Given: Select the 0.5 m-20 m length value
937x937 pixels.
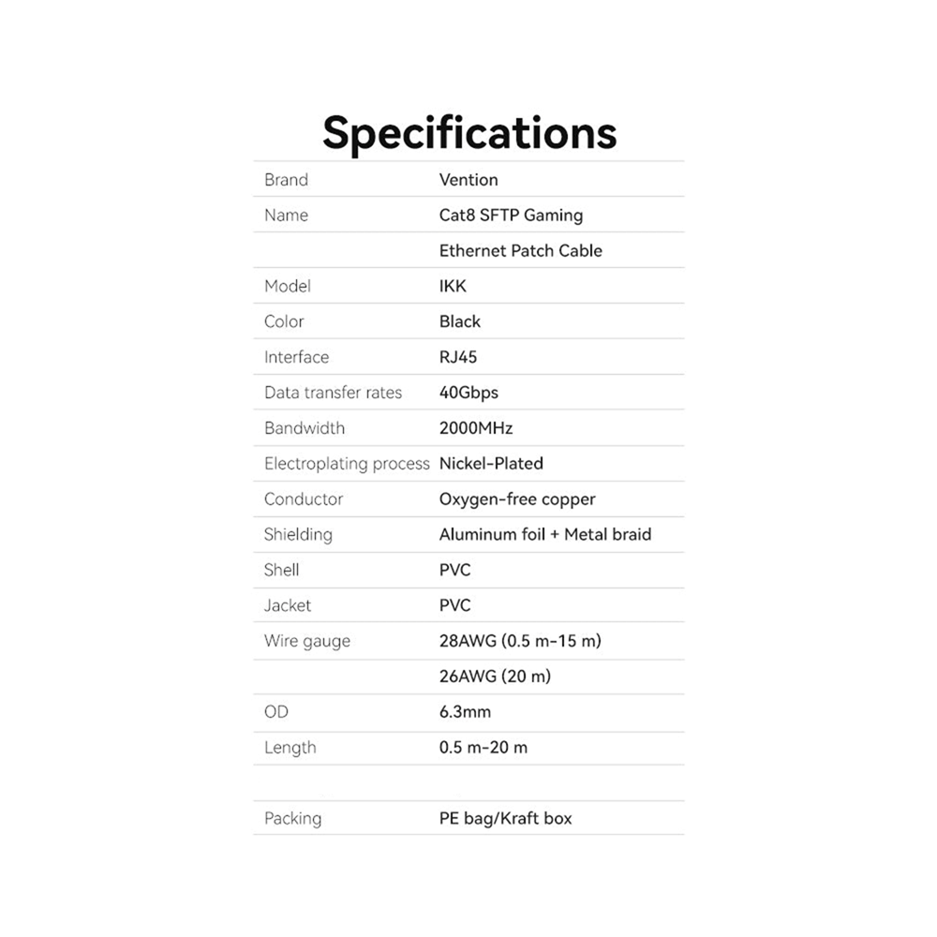Looking at the screenshot, I should point(483,748).
